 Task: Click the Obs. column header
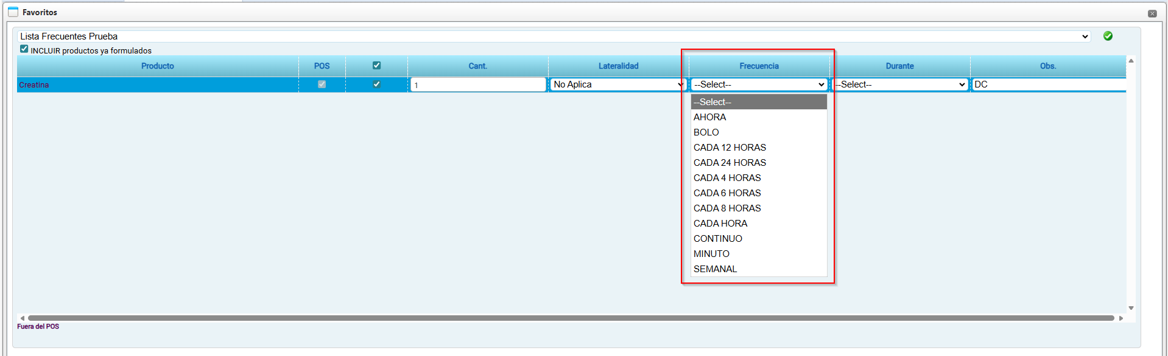[1048, 66]
